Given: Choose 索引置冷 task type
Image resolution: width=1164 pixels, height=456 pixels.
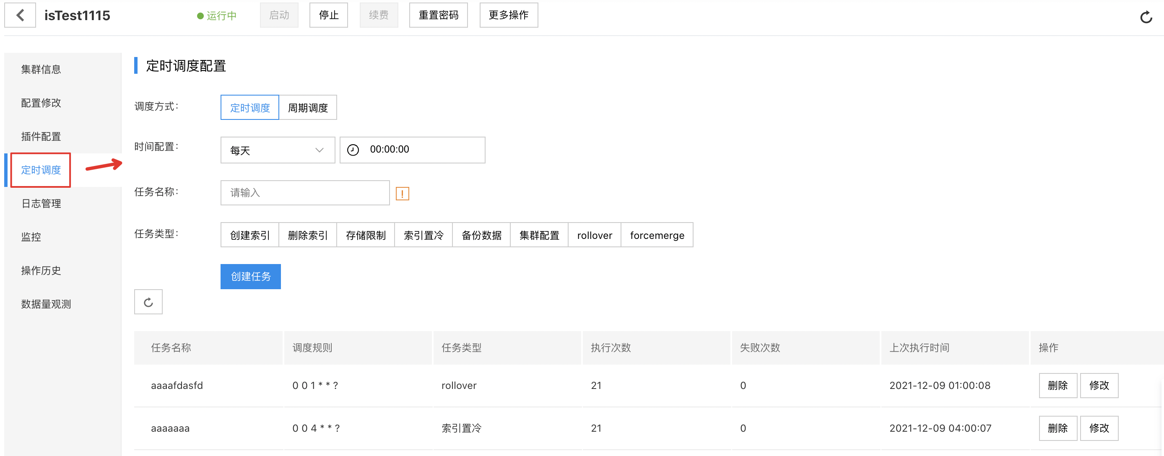Looking at the screenshot, I should [x=424, y=235].
